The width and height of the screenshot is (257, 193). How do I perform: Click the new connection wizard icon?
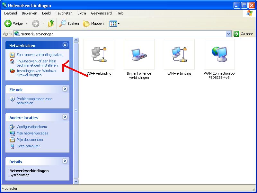click(12, 55)
